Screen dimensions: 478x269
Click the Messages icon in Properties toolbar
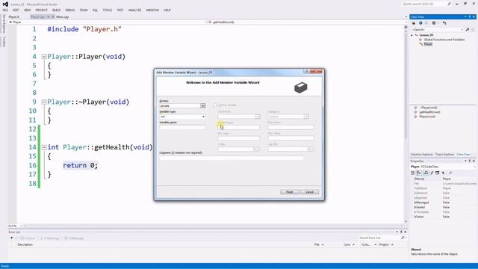click(437, 173)
